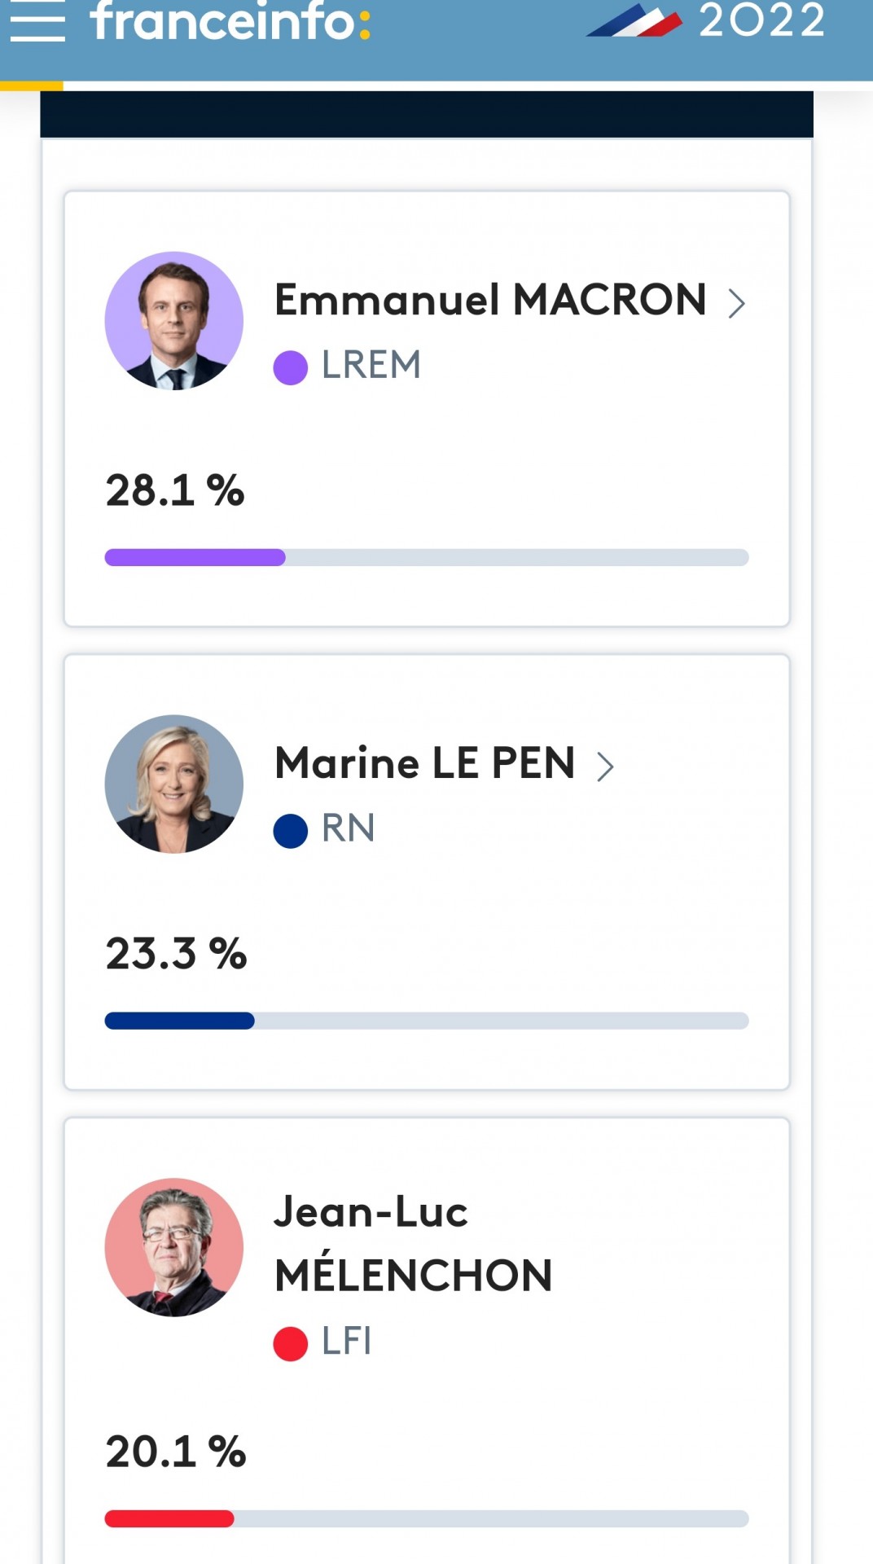Tap the 2022 label in header
The width and height of the screenshot is (873, 1564).
click(x=761, y=20)
